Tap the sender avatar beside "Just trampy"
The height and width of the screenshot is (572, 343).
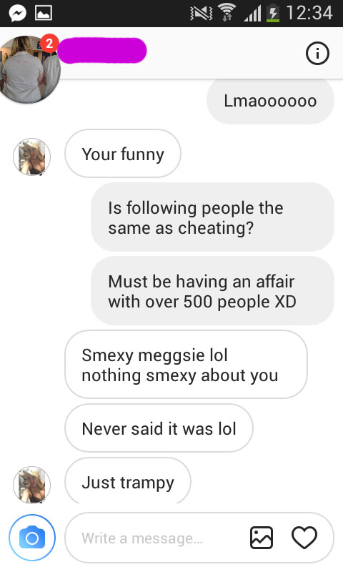click(x=31, y=485)
